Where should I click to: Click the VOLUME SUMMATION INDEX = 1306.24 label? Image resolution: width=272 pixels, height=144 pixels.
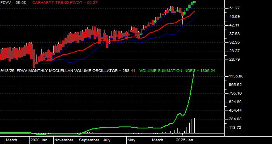coord(177,71)
